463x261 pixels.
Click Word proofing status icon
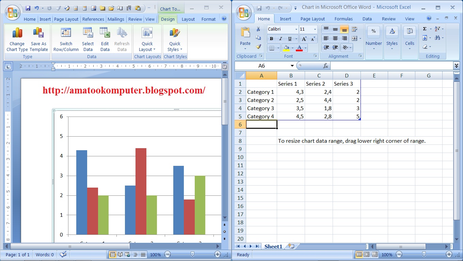(x=63, y=254)
